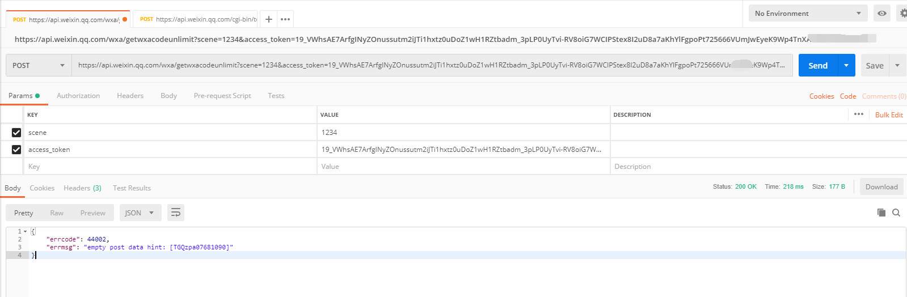
Task: Click the 200 OK status text
Action: tap(746, 186)
